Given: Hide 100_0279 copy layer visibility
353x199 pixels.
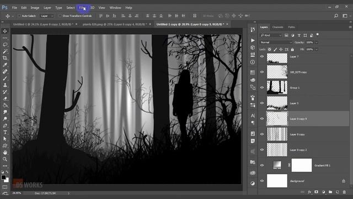Looking at the screenshot, I should [x=262, y=72].
